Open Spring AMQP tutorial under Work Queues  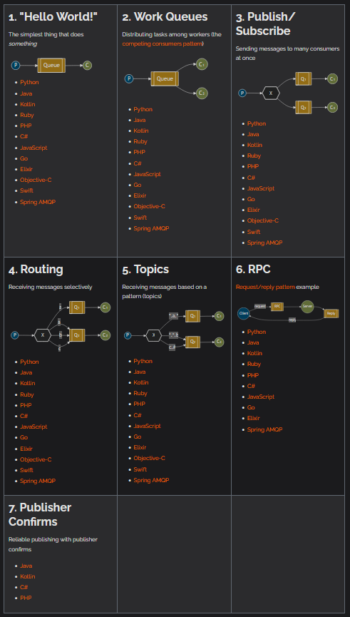pyautogui.click(x=151, y=229)
